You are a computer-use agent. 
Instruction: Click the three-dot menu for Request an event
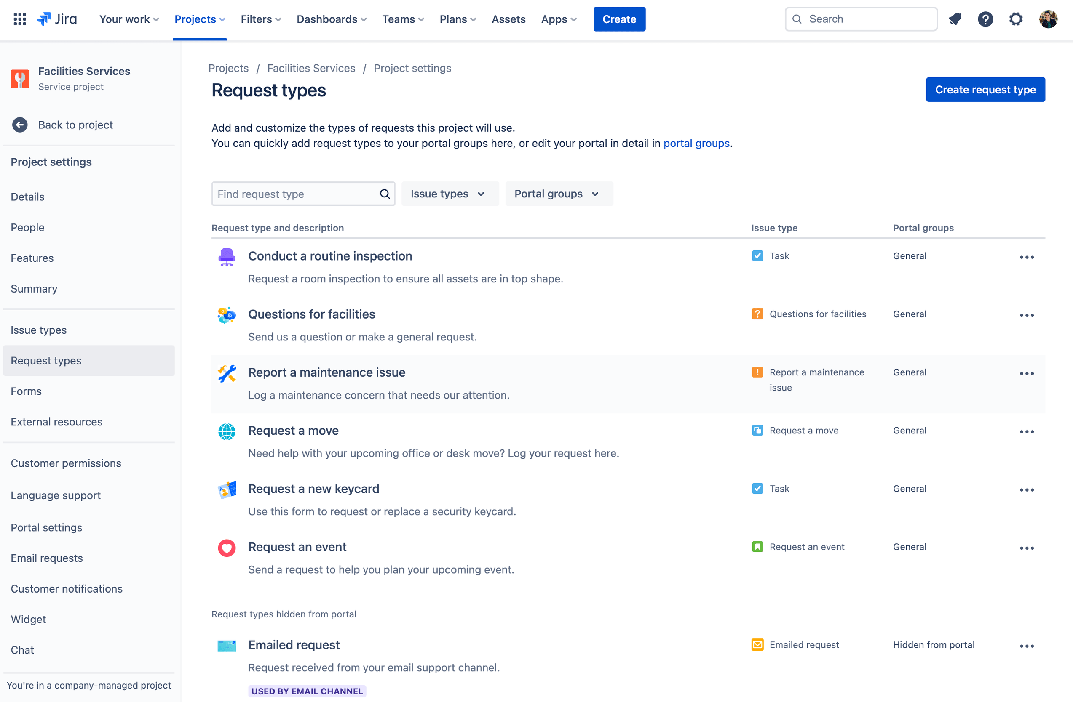pyautogui.click(x=1027, y=548)
